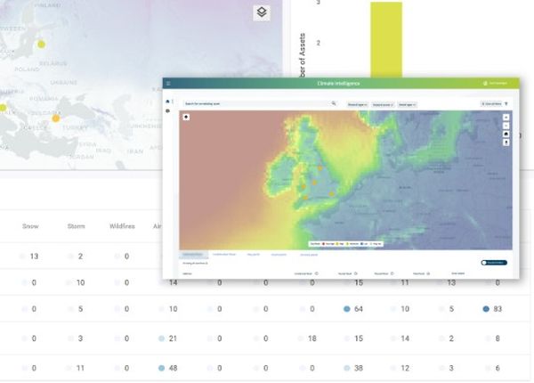534x383 pixels.
Task: Open the map layers selector icon
Action: pyautogui.click(x=262, y=12)
